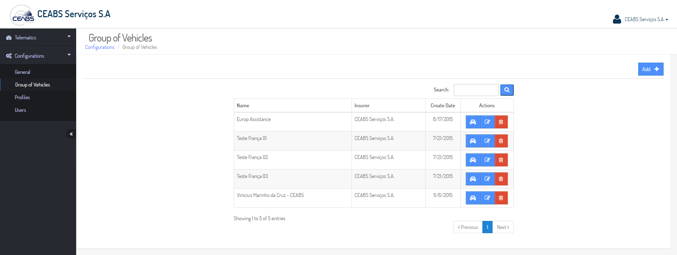The image size is (677, 255).
Task: Focus the Search input field
Action: pyautogui.click(x=476, y=90)
